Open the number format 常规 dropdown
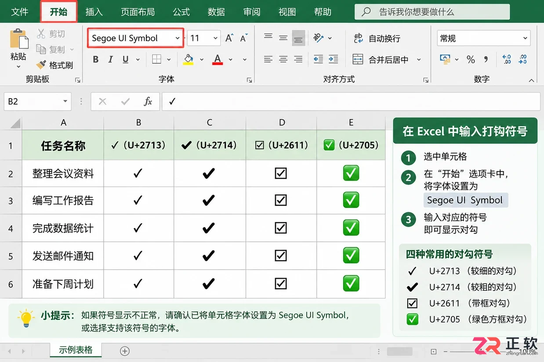 point(525,38)
